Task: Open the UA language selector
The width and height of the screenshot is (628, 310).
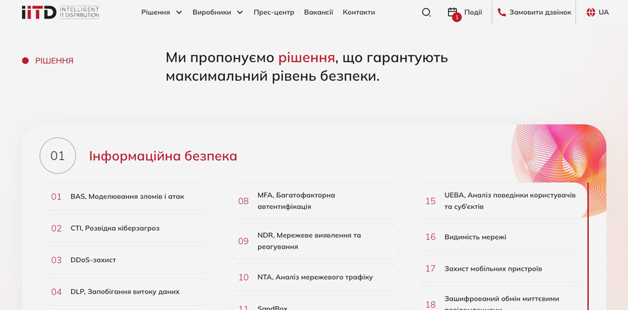Action: click(x=604, y=13)
